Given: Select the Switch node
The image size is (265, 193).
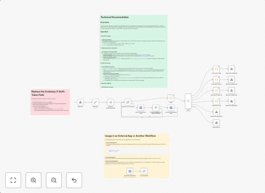Looking at the screenshot, I should pyautogui.click(x=188, y=101).
